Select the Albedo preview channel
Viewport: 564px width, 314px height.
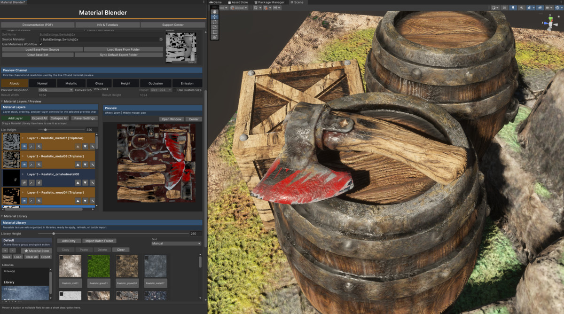coord(15,83)
